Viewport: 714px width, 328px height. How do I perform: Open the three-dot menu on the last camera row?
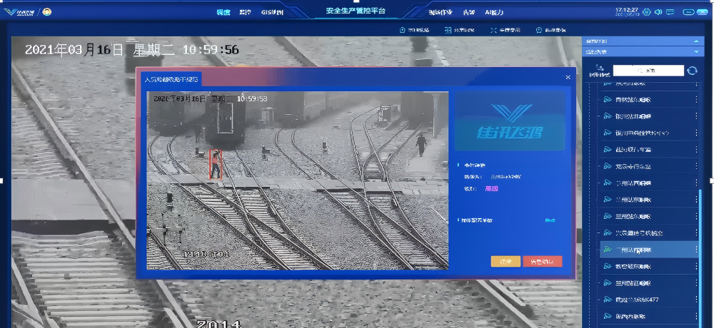point(696,315)
